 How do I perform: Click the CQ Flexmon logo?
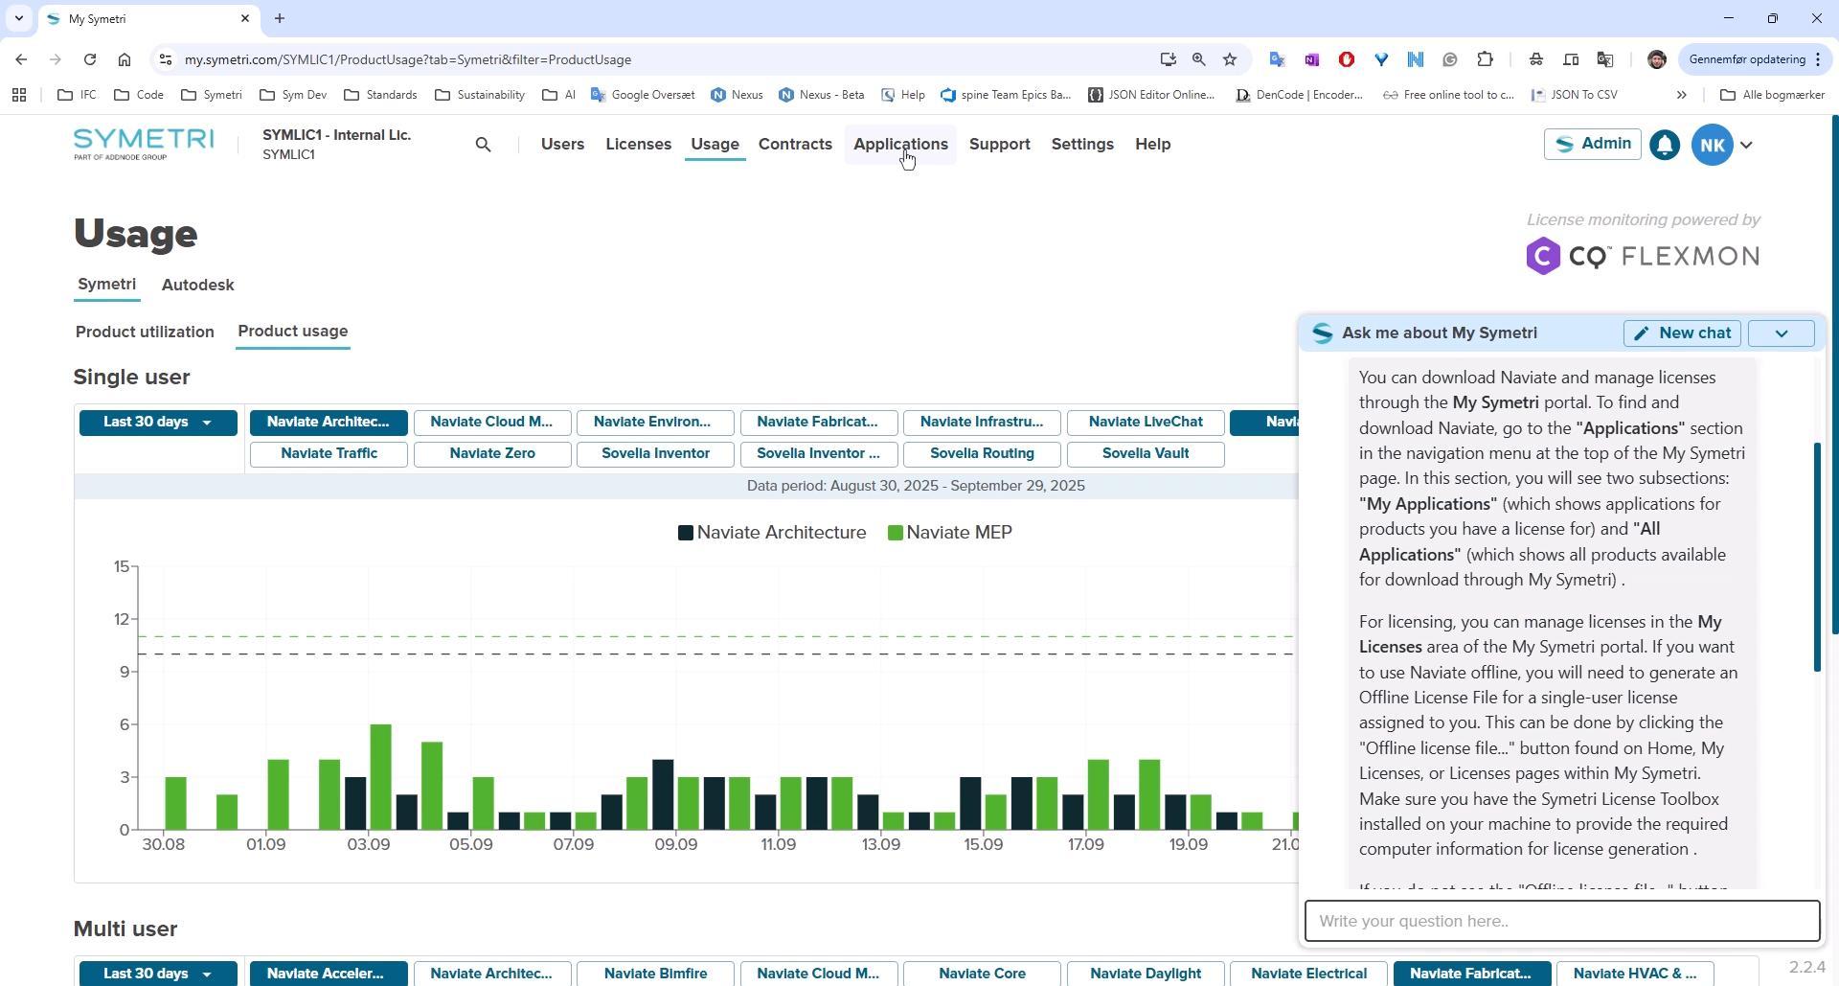point(1643,256)
